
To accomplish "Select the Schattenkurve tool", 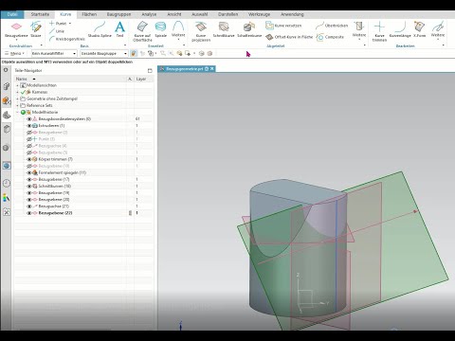I will coord(249,29).
